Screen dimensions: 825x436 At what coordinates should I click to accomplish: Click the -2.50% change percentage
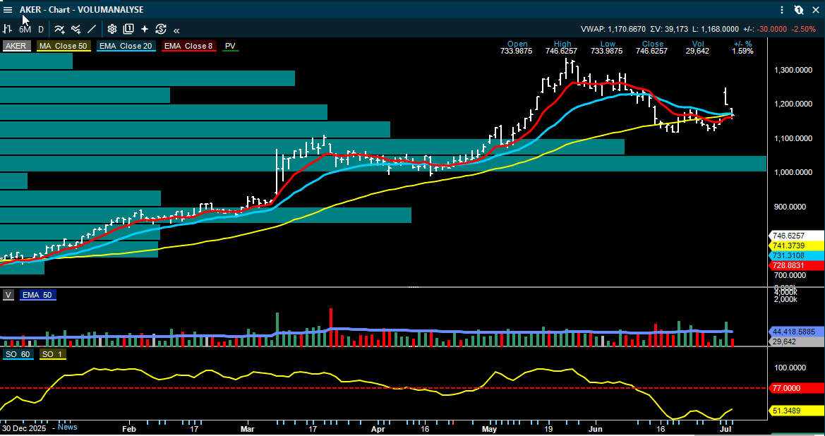point(805,29)
